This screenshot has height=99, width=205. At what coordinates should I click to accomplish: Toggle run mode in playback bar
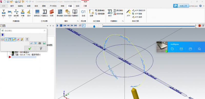(84, 26)
